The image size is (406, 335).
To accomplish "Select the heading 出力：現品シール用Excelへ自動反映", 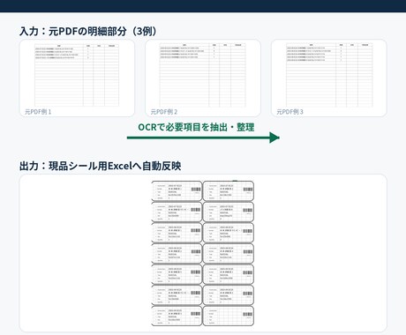I will coord(100,166).
